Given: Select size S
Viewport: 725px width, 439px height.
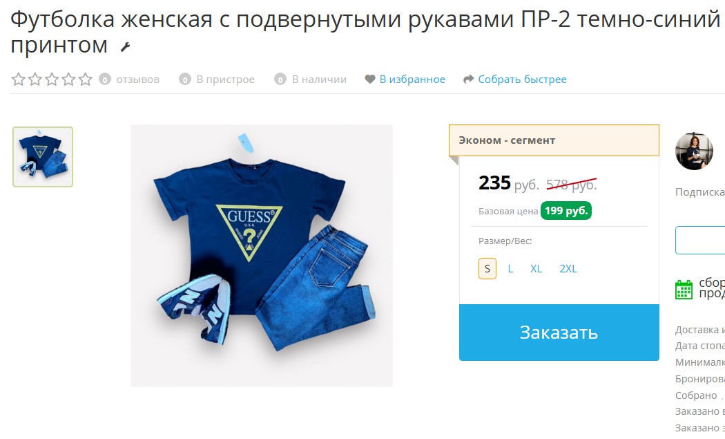Looking at the screenshot, I should click(x=487, y=269).
